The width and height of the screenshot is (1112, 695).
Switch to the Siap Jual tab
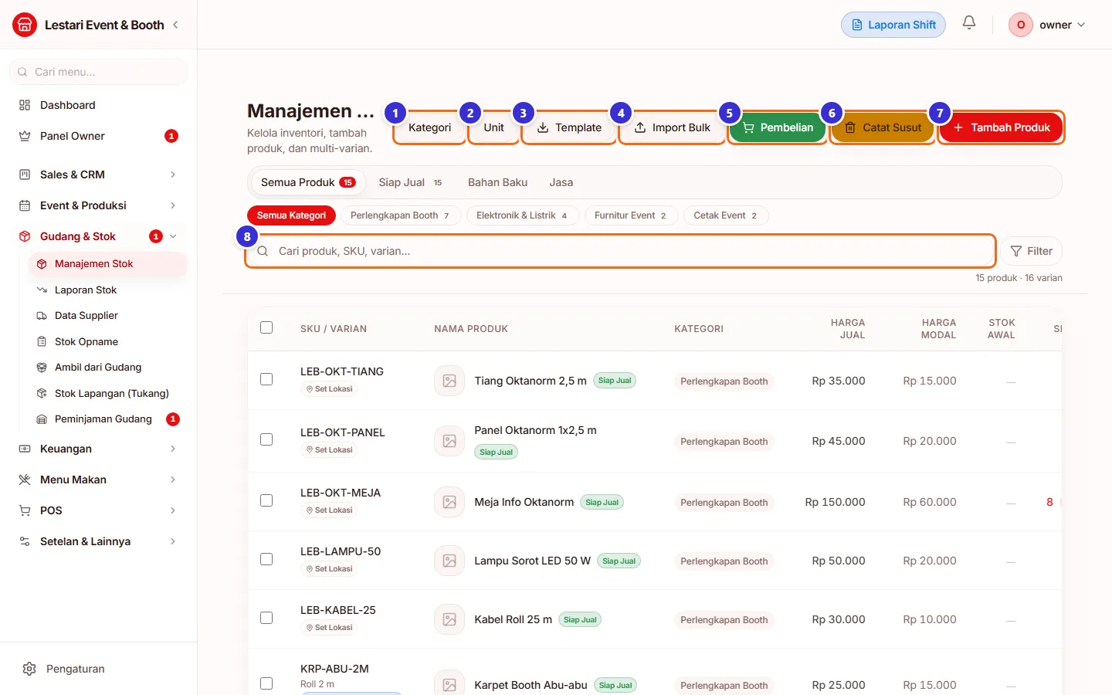(x=411, y=182)
